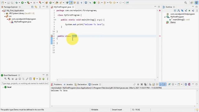
Task: Collapse the My_First_Application project node
Action: 2,11
